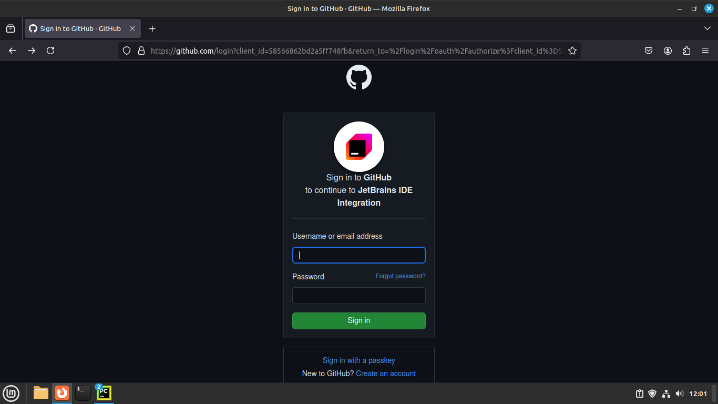Go back with browser back arrow
This screenshot has height=404, width=718.
coord(13,50)
